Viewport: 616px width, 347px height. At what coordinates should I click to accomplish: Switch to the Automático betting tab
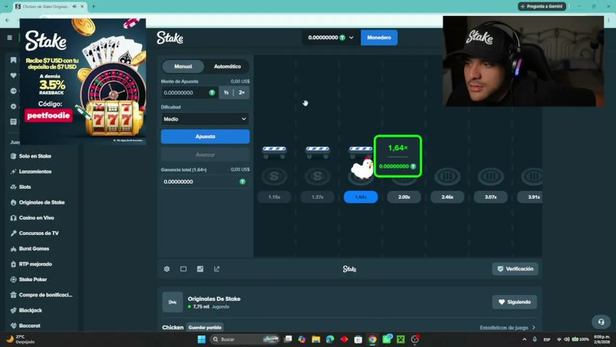(227, 67)
